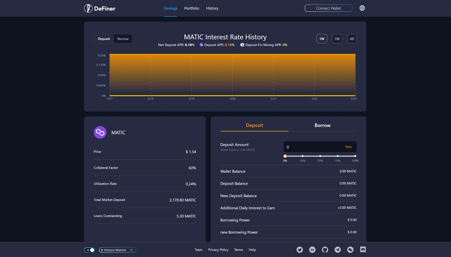Expand the Polygon Mainnet network selector
This screenshot has height=257, width=451.
click(118, 250)
